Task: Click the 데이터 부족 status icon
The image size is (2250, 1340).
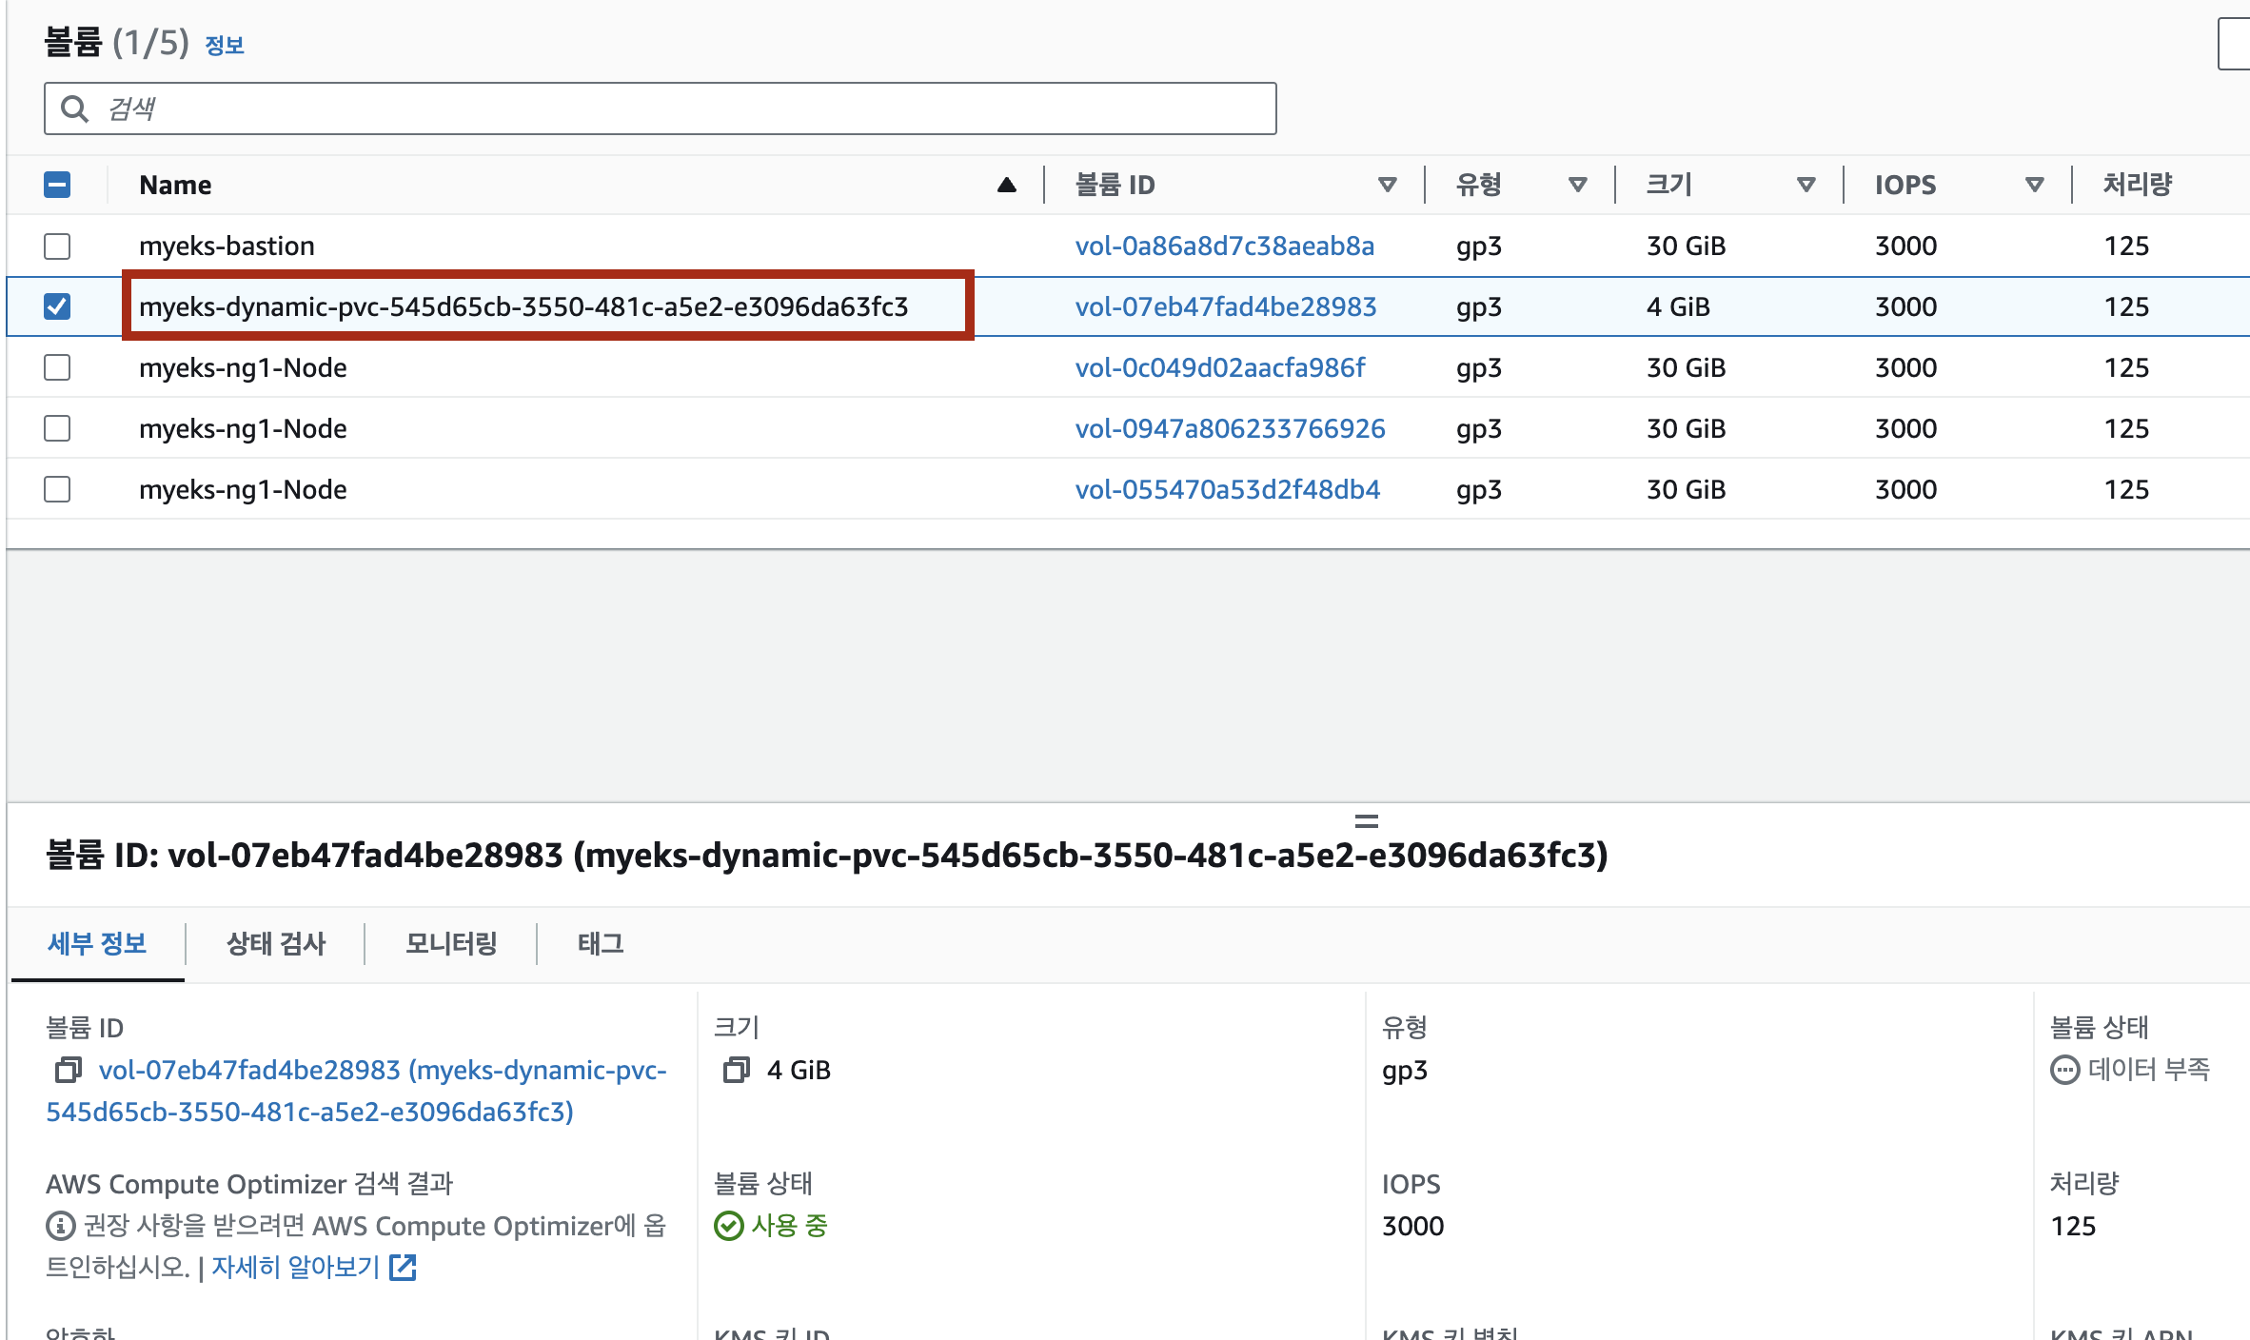Action: click(x=2063, y=1070)
